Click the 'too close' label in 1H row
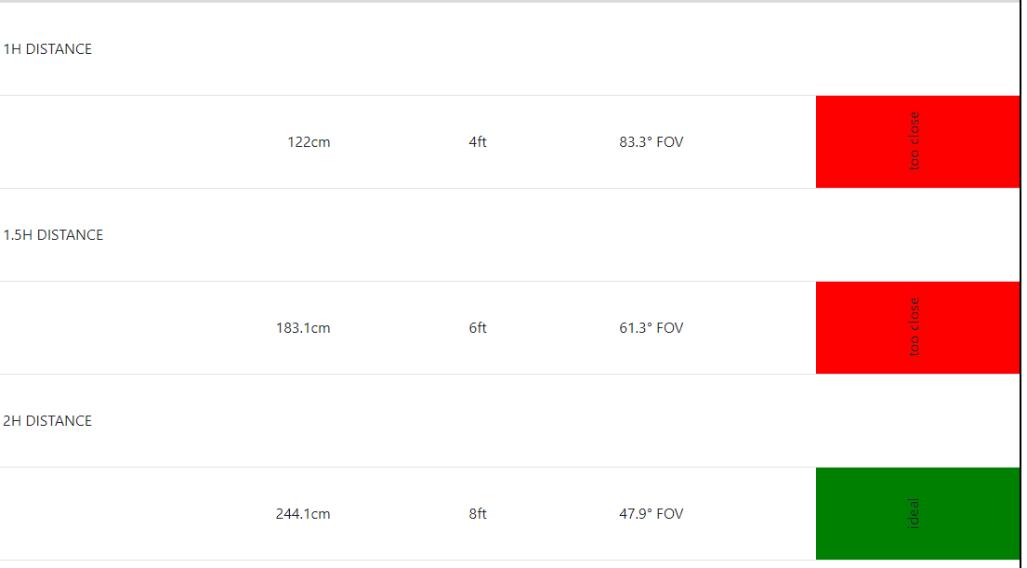Screen dimensions: 1027x568 click(915, 141)
